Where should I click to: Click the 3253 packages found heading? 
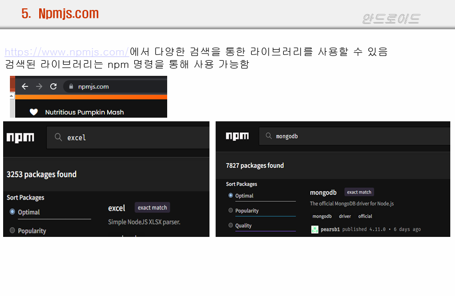tap(41, 174)
